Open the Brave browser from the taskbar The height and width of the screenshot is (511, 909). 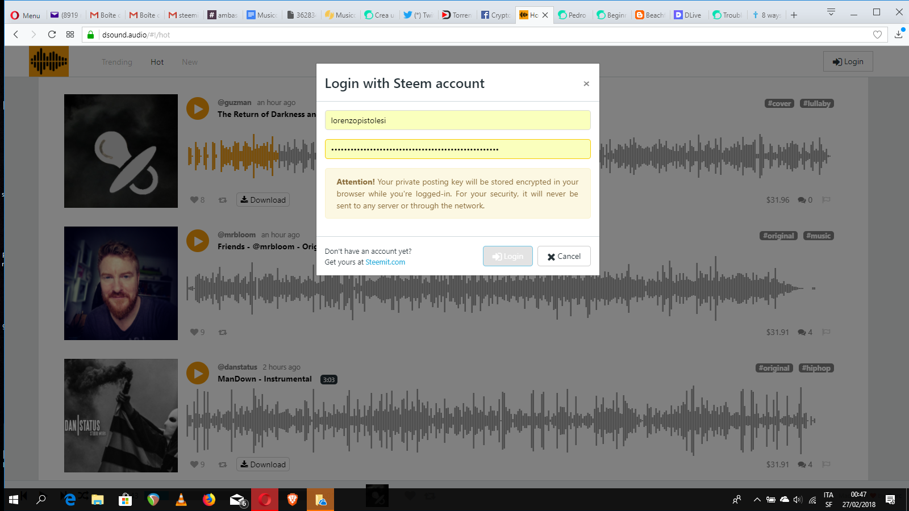pyautogui.click(x=292, y=500)
